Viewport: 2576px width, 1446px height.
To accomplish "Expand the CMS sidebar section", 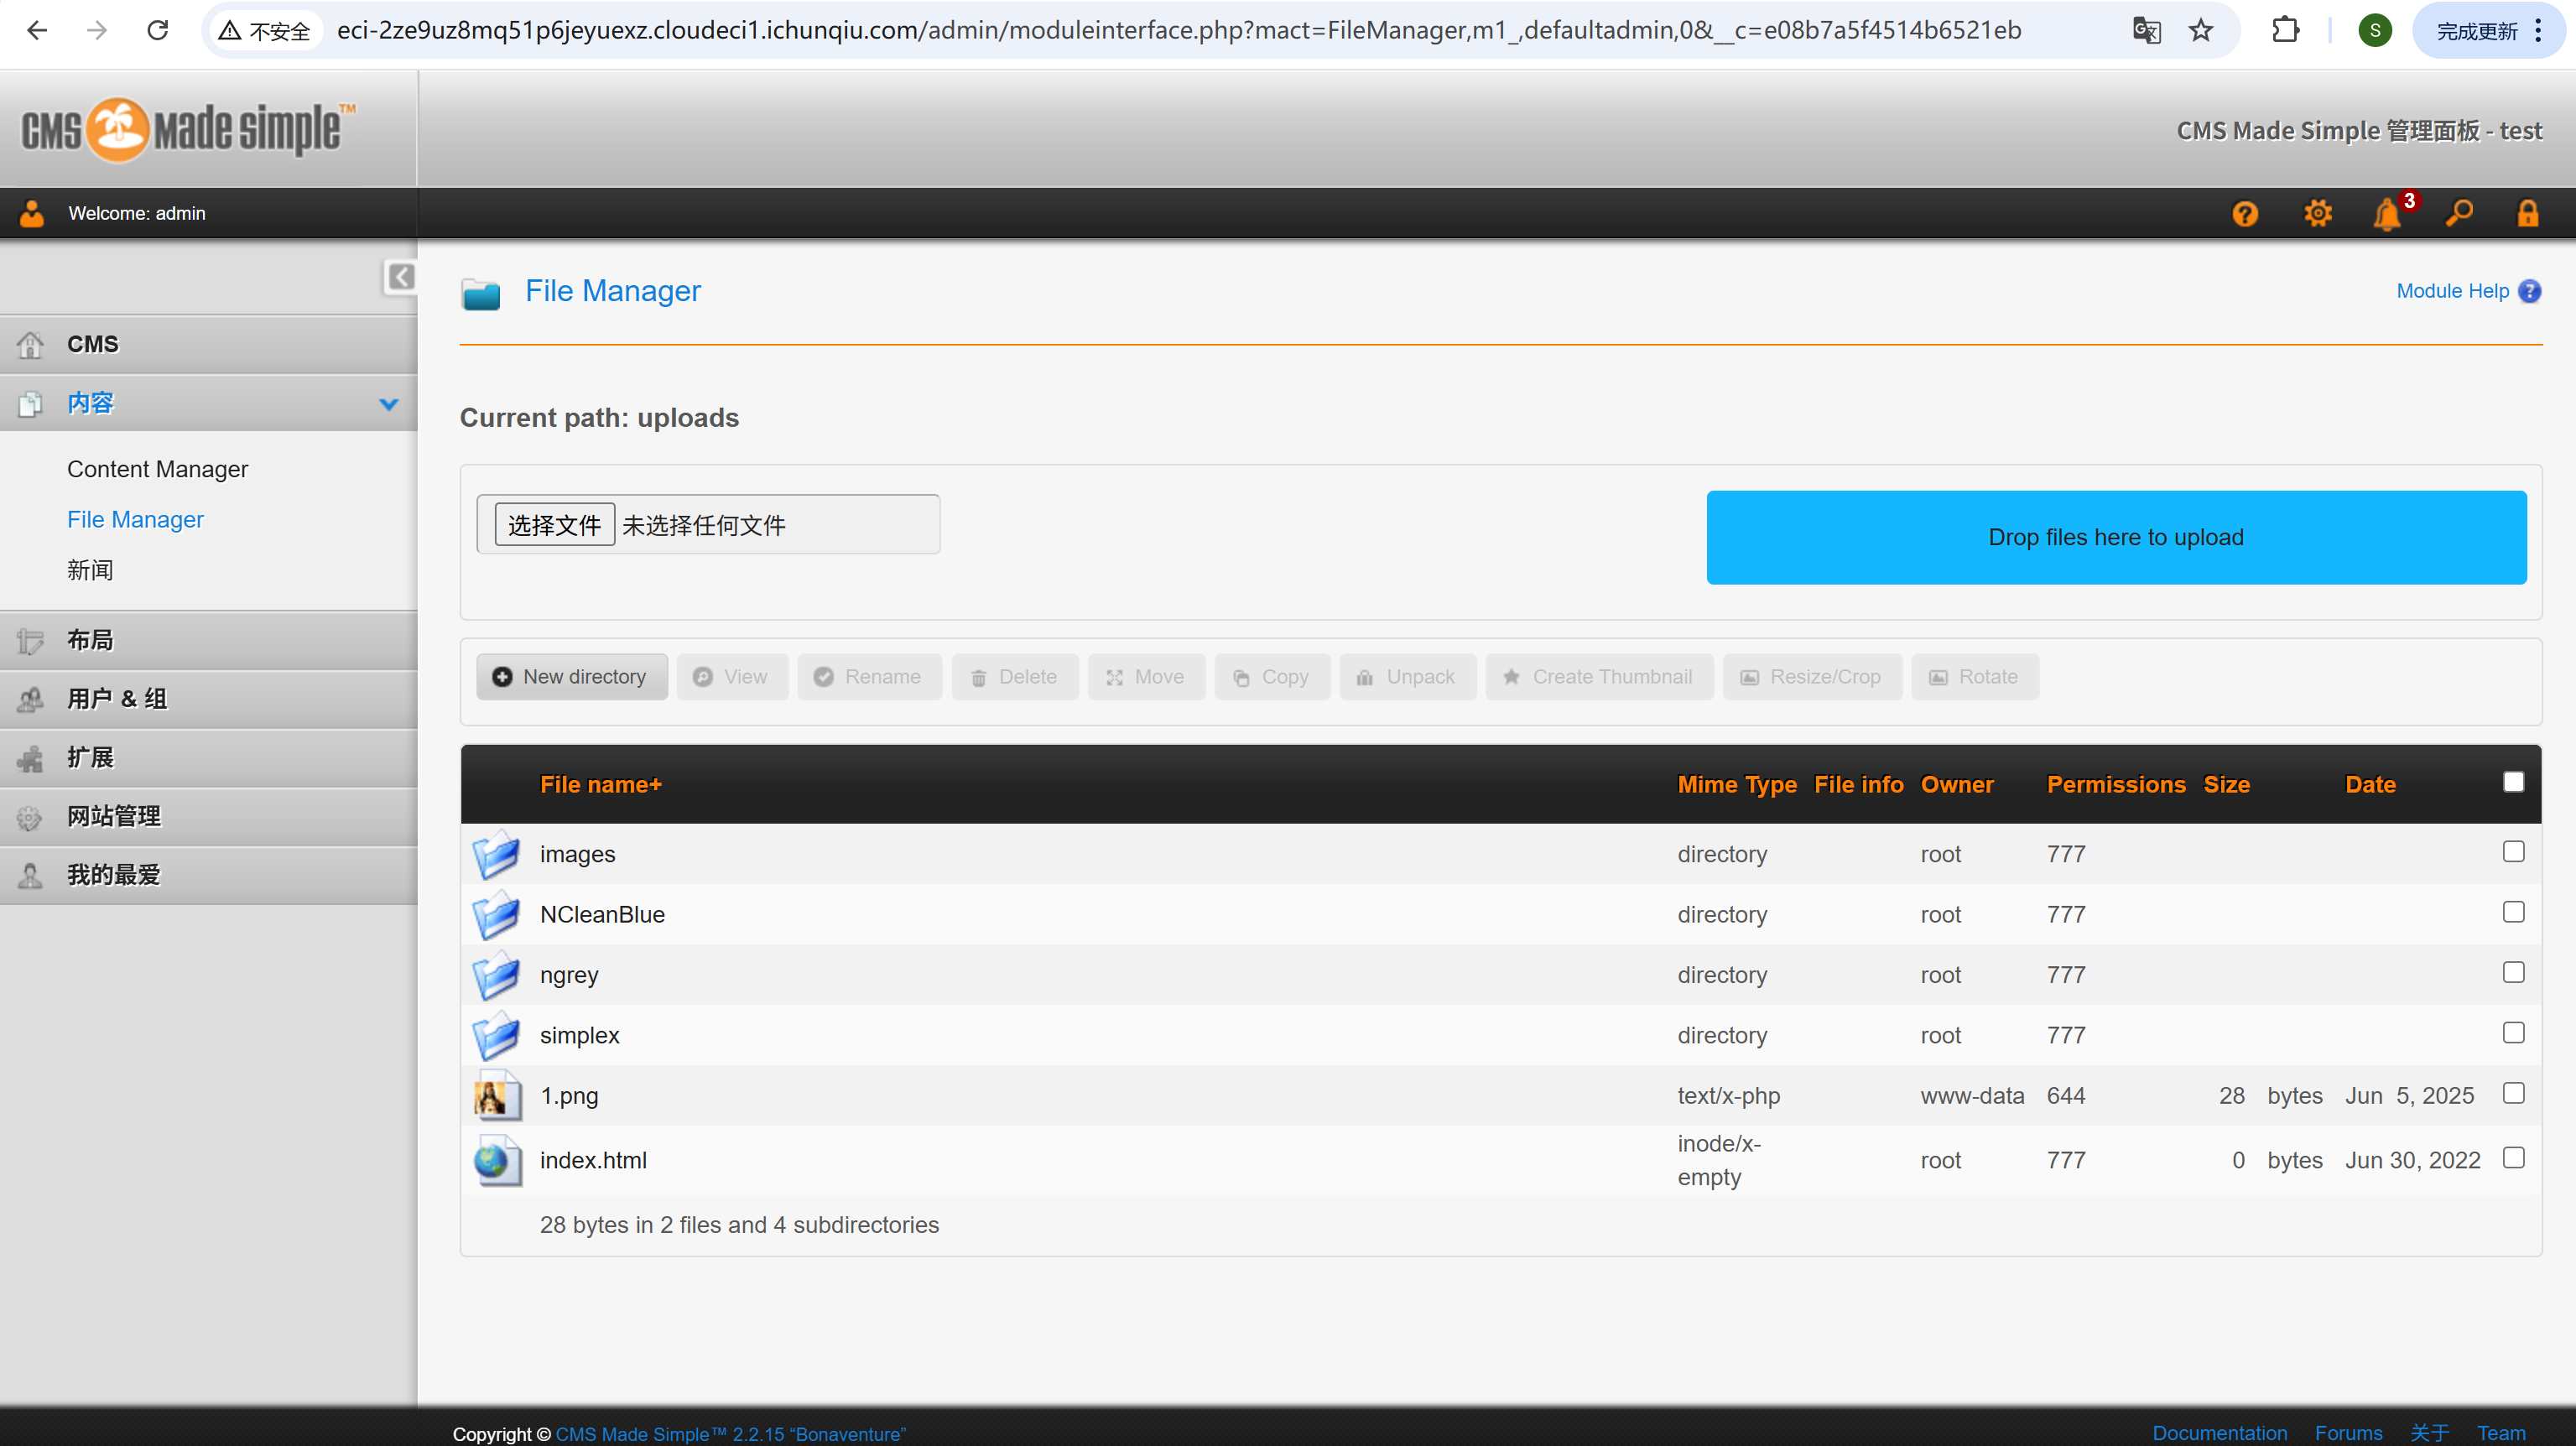I will [208, 344].
